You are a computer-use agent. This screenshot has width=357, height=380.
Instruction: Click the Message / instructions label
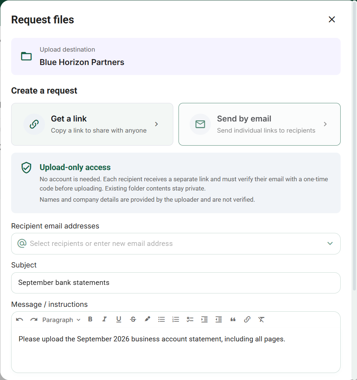point(49,304)
